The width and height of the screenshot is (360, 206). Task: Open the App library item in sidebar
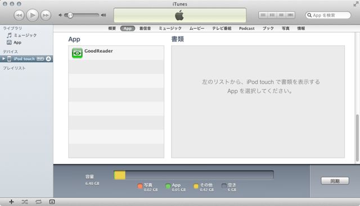coord(14,43)
